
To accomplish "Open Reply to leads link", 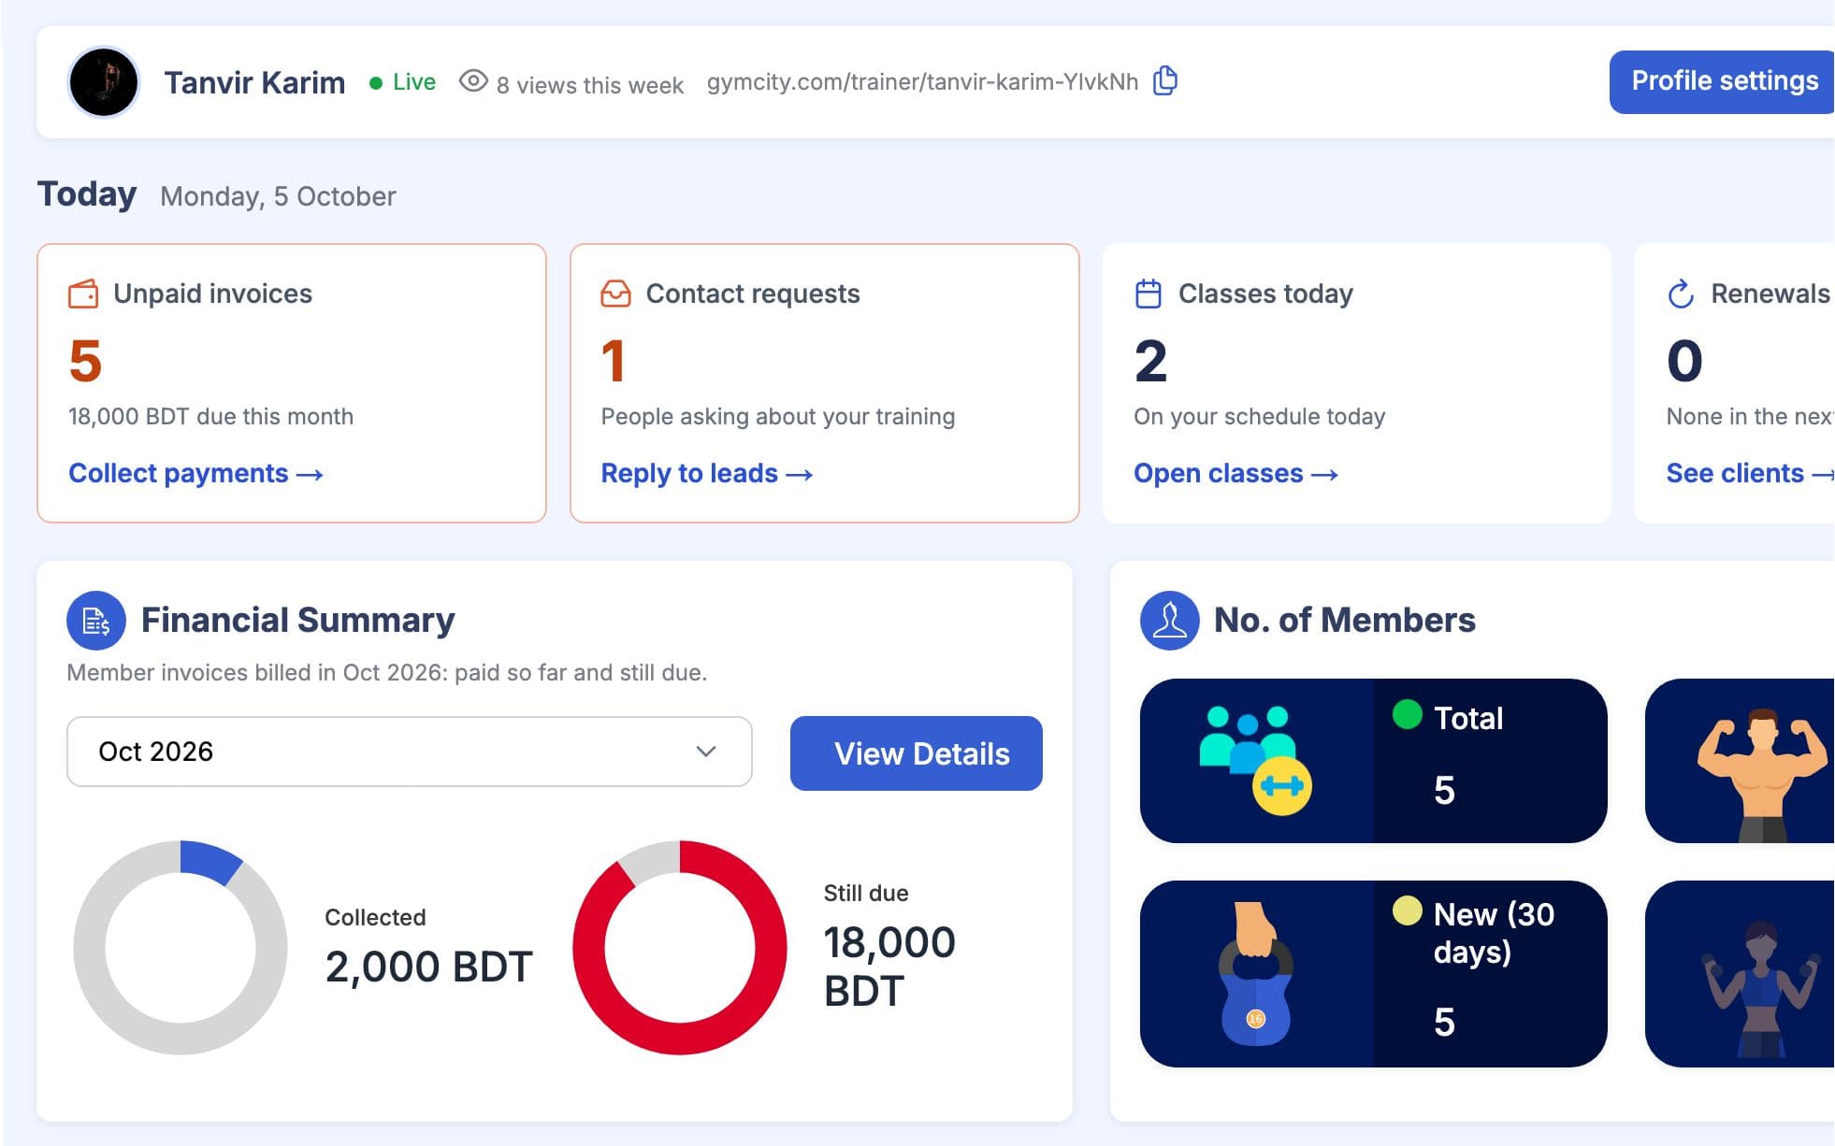I will (706, 473).
